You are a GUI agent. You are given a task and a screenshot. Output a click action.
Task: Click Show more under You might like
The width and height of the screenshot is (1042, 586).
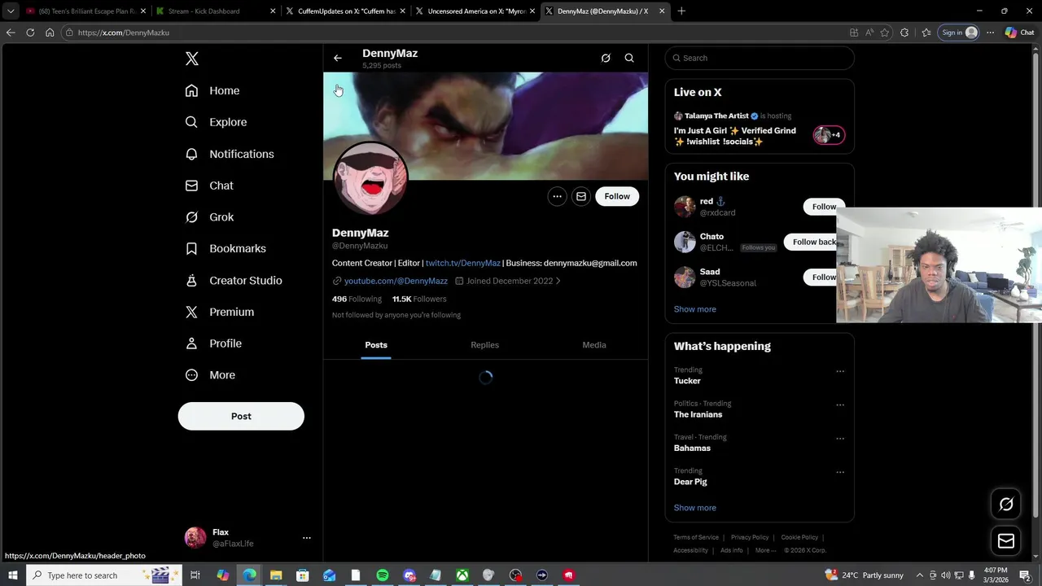694,309
